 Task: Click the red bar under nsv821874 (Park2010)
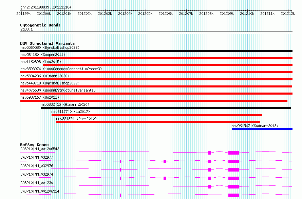point(158,122)
